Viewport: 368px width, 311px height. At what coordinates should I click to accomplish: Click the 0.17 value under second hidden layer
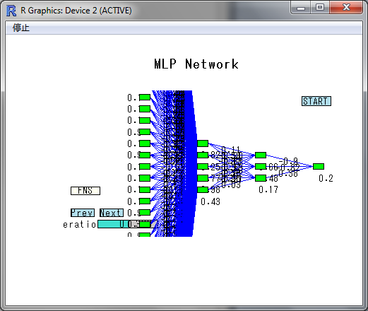point(268,189)
